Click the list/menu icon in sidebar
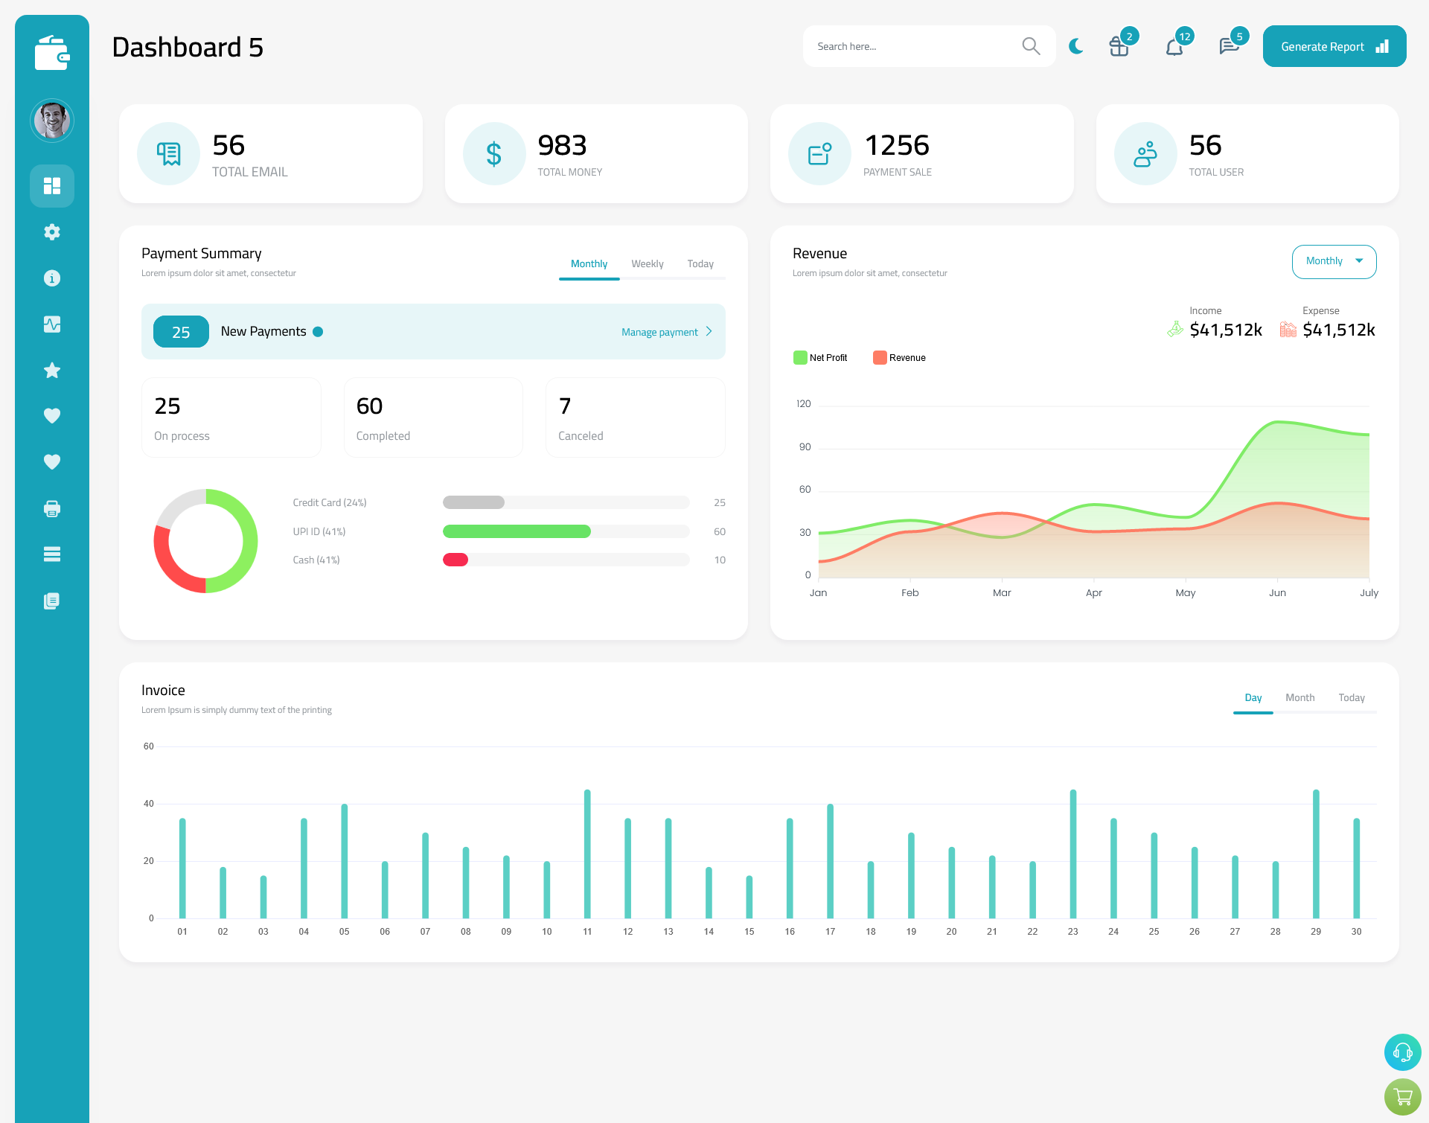Viewport: 1429px width, 1123px height. click(x=51, y=554)
